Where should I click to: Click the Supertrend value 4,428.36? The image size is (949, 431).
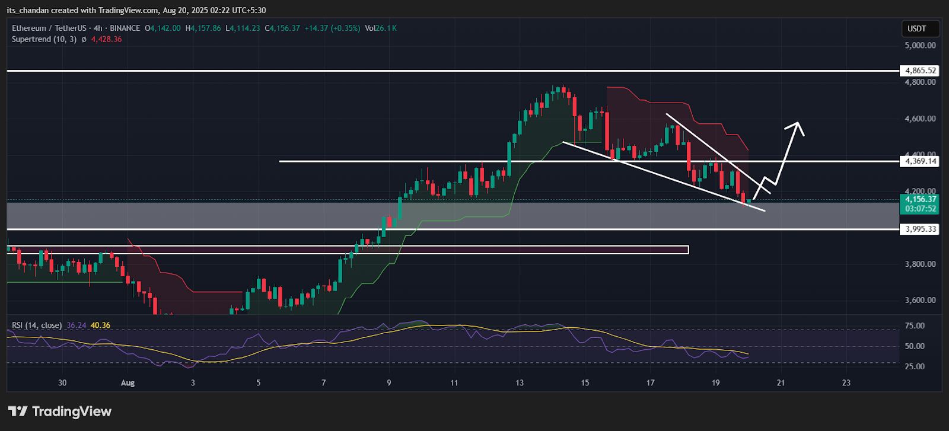click(106, 39)
